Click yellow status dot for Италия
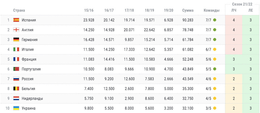 coord(214,49)
